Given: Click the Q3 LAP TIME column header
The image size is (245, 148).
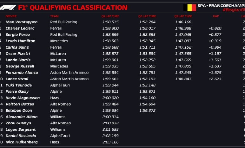Looking at the screenshot, I should click(x=183, y=16).
